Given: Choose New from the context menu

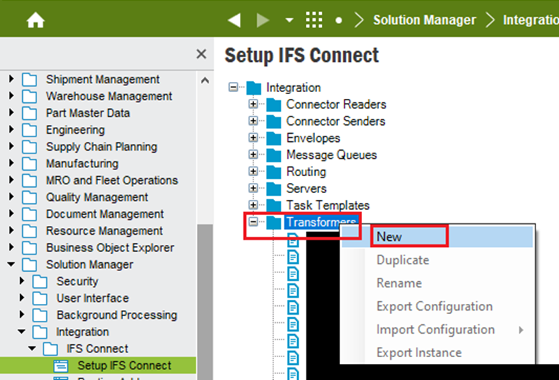Looking at the screenshot, I should 437,237.
